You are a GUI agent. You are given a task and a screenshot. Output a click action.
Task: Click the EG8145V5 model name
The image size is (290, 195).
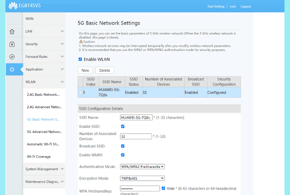[29, 6]
